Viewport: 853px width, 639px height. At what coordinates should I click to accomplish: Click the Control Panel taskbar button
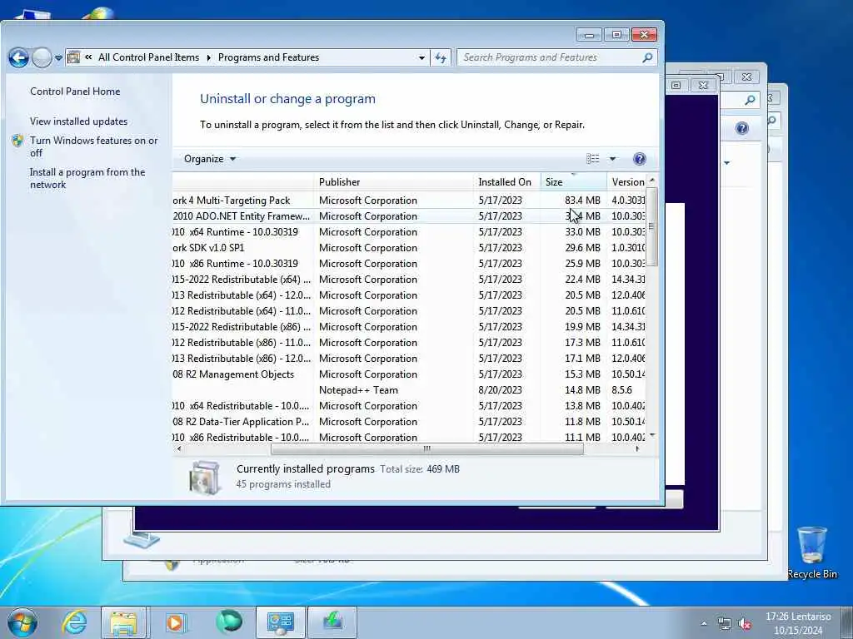point(281,622)
